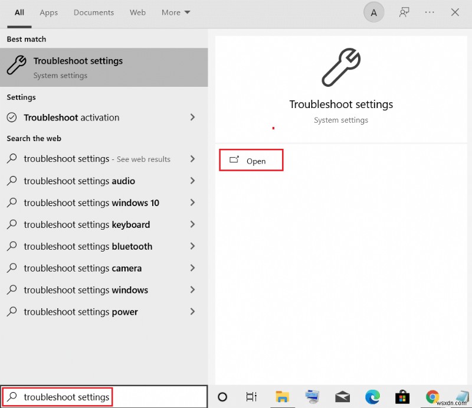Image resolution: width=472 pixels, height=408 pixels.
Task: Switch to the Web search tab
Action: pos(137,12)
